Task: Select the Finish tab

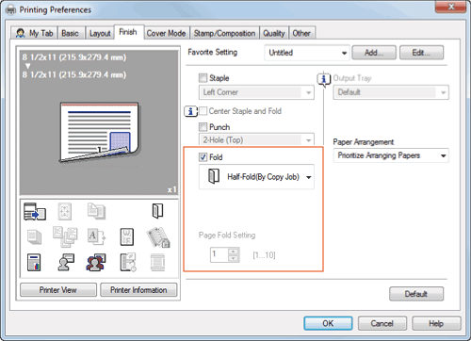Action: [128, 32]
